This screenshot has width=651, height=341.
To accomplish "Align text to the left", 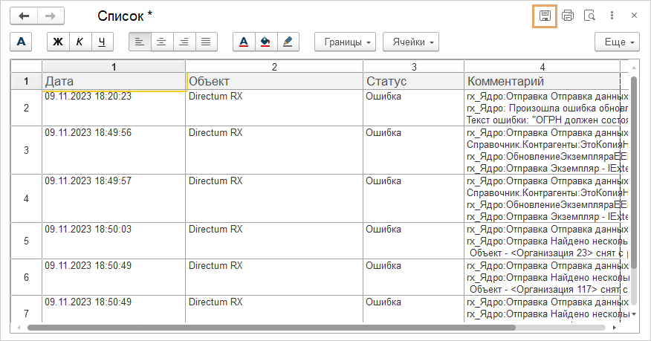I will coord(140,42).
